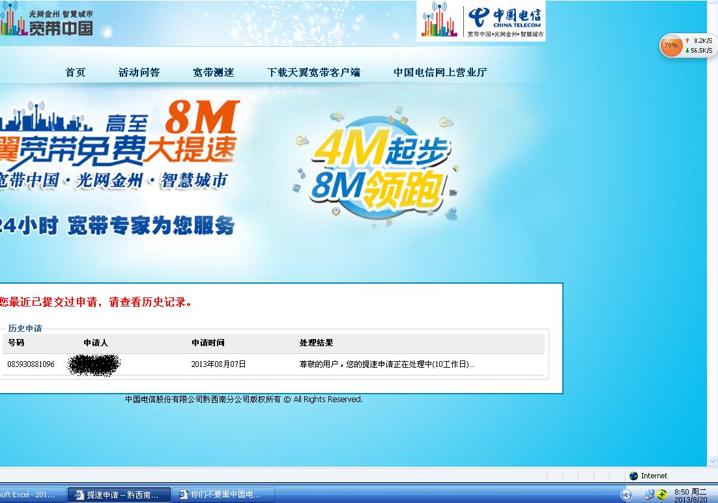Open the green 360 tray icon

coord(662,495)
